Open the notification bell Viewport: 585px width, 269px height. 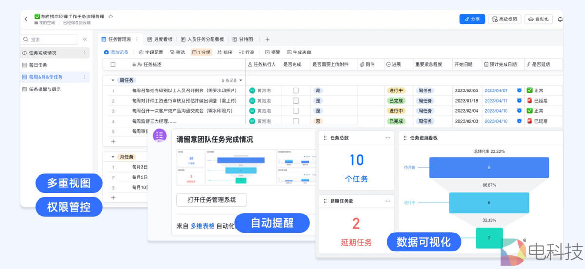point(560,19)
